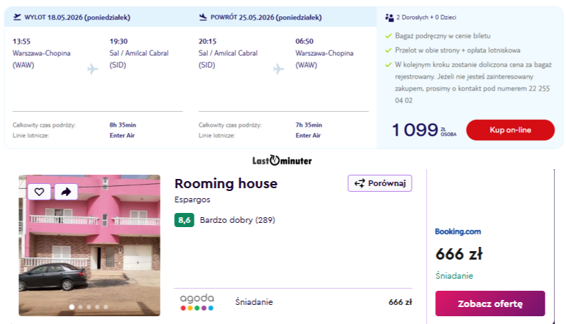Open the Booking.com provider link
Image resolution: width=566 pixels, height=324 pixels.
458,231
